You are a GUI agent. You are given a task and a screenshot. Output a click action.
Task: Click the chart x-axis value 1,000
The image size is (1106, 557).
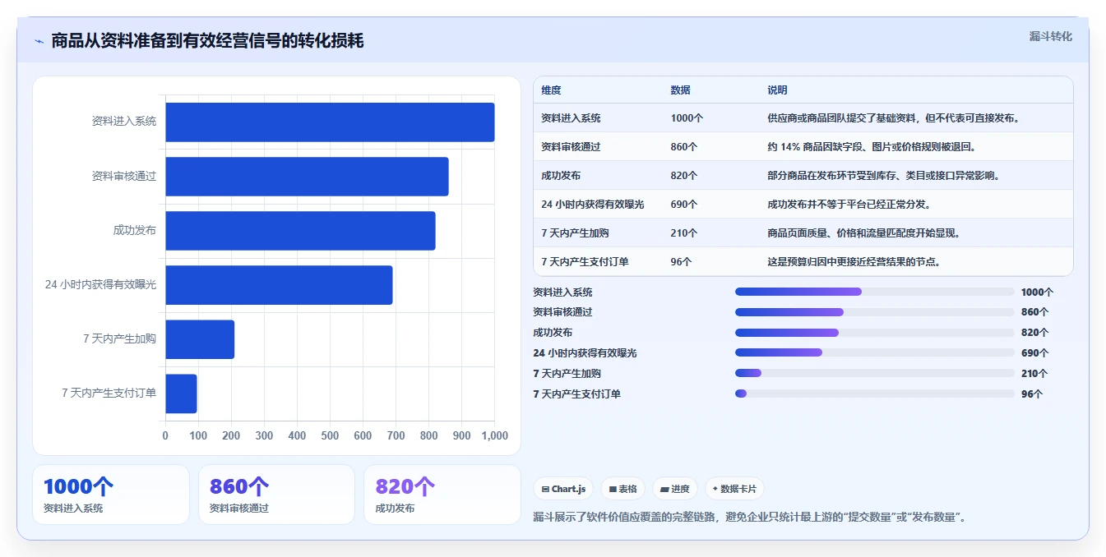(x=494, y=435)
